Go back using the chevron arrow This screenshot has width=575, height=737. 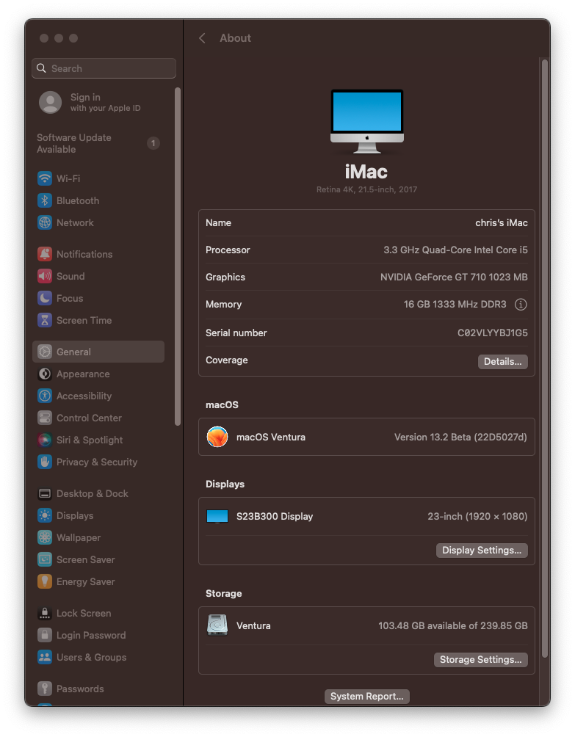pyautogui.click(x=202, y=39)
